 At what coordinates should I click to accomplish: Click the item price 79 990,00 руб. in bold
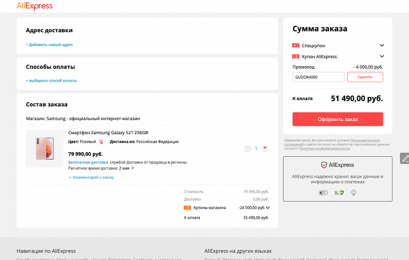(x=85, y=154)
